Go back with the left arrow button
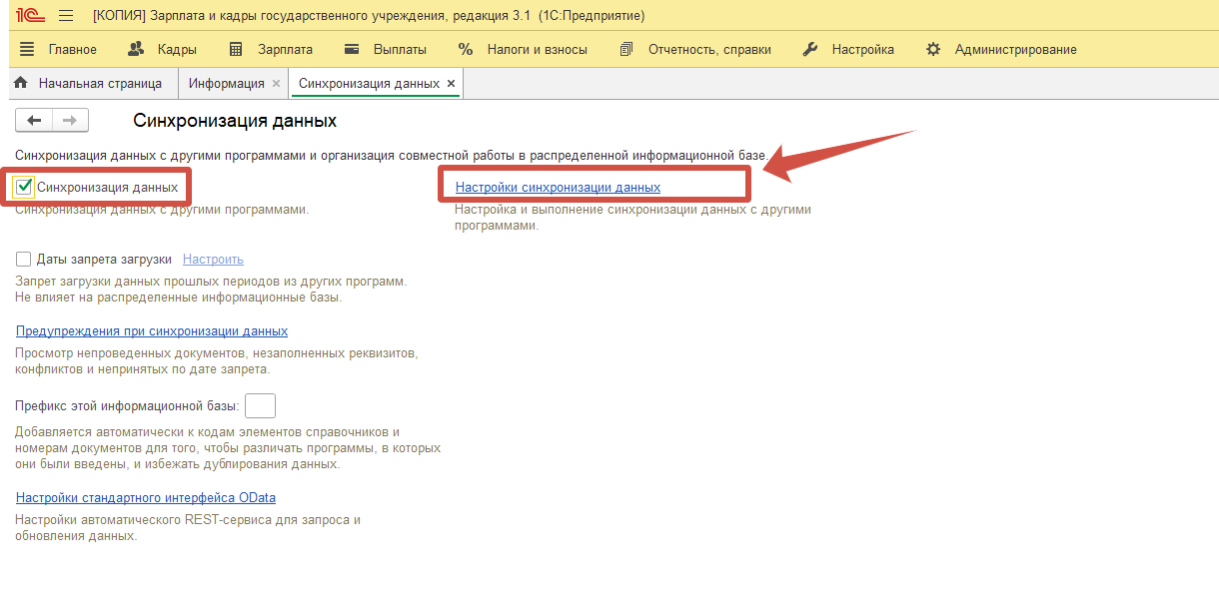 pyautogui.click(x=34, y=121)
